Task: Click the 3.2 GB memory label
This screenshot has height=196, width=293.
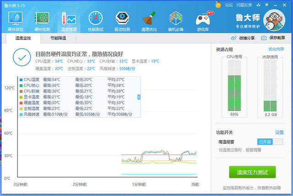Action: [271, 114]
